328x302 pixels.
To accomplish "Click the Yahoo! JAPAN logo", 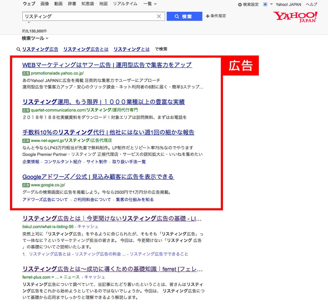I will (x=295, y=17).
